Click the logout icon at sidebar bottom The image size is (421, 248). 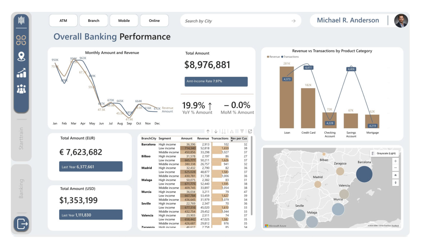click(x=21, y=224)
